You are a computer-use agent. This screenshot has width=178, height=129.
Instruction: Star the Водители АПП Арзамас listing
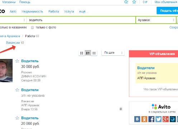click(17, 90)
